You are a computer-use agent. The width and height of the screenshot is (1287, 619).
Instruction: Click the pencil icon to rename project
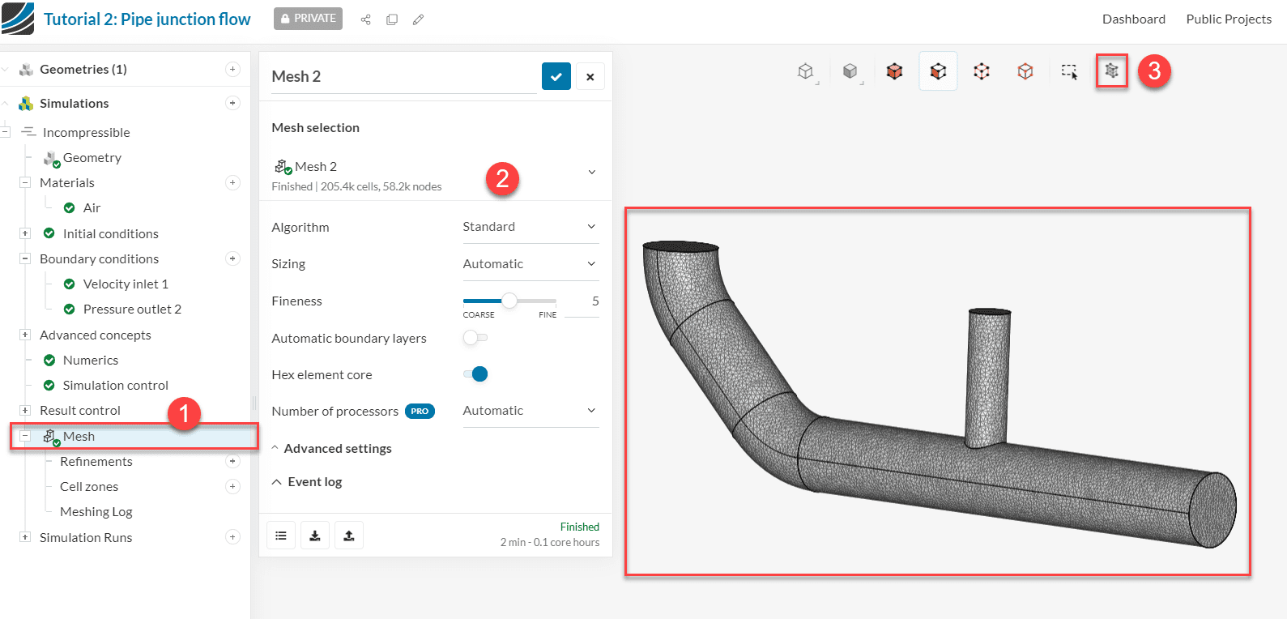(418, 19)
